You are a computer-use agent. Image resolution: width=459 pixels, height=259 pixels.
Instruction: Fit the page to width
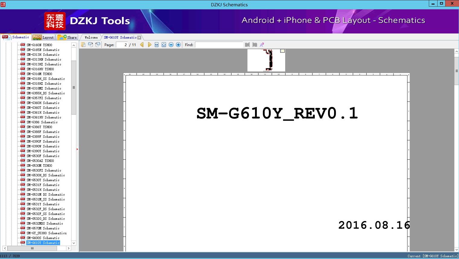(157, 45)
